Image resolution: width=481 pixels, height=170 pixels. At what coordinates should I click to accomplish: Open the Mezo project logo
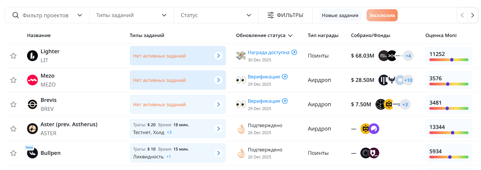pos(32,80)
